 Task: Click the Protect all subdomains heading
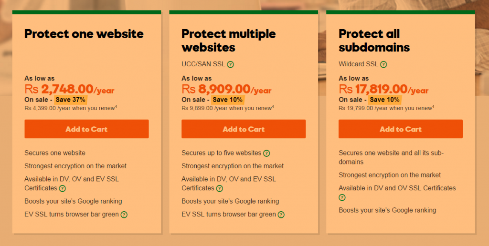(374, 41)
